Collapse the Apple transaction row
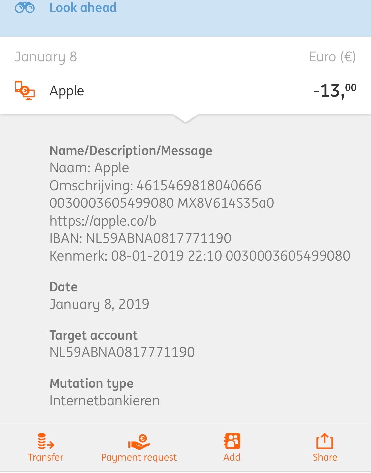The image size is (371, 473). click(x=185, y=91)
